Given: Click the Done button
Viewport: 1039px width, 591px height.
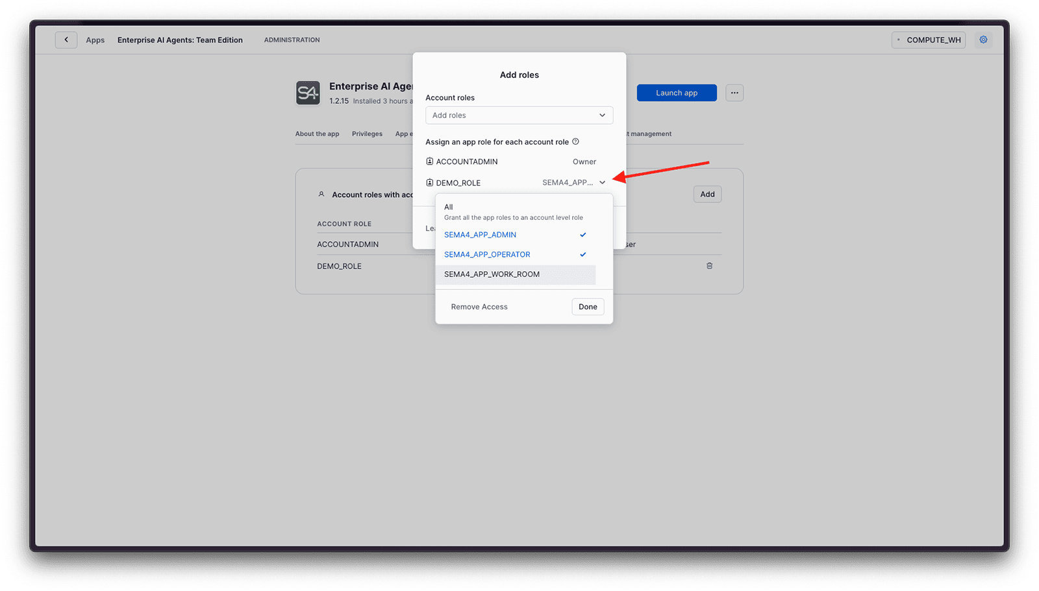Looking at the screenshot, I should click(588, 307).
